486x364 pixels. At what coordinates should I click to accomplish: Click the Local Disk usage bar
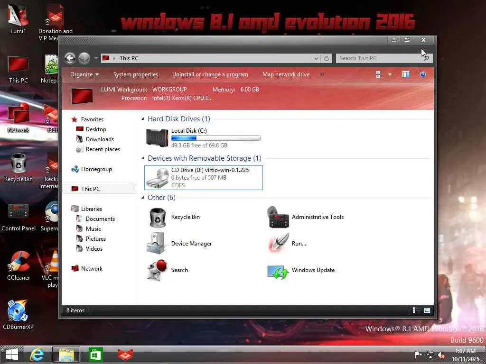pos(216,138)
